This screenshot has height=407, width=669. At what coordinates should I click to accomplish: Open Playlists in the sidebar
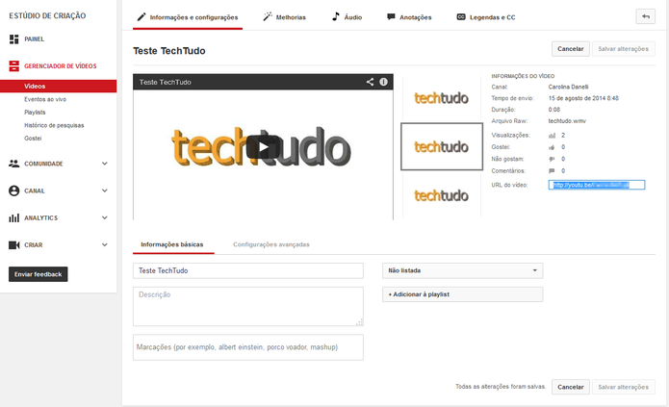coord(35,113)
